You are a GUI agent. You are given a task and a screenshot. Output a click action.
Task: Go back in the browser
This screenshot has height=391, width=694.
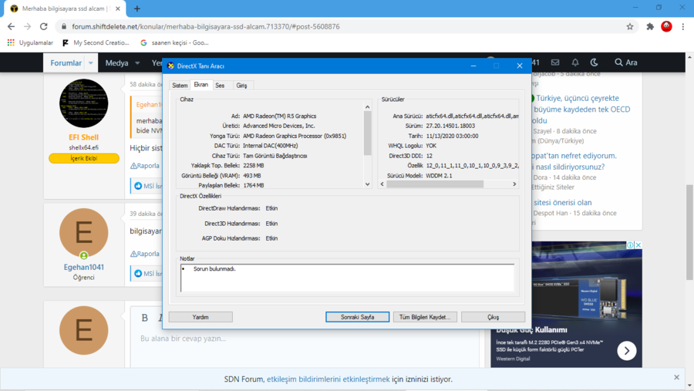pyautogui.click(x=11, y=26)
